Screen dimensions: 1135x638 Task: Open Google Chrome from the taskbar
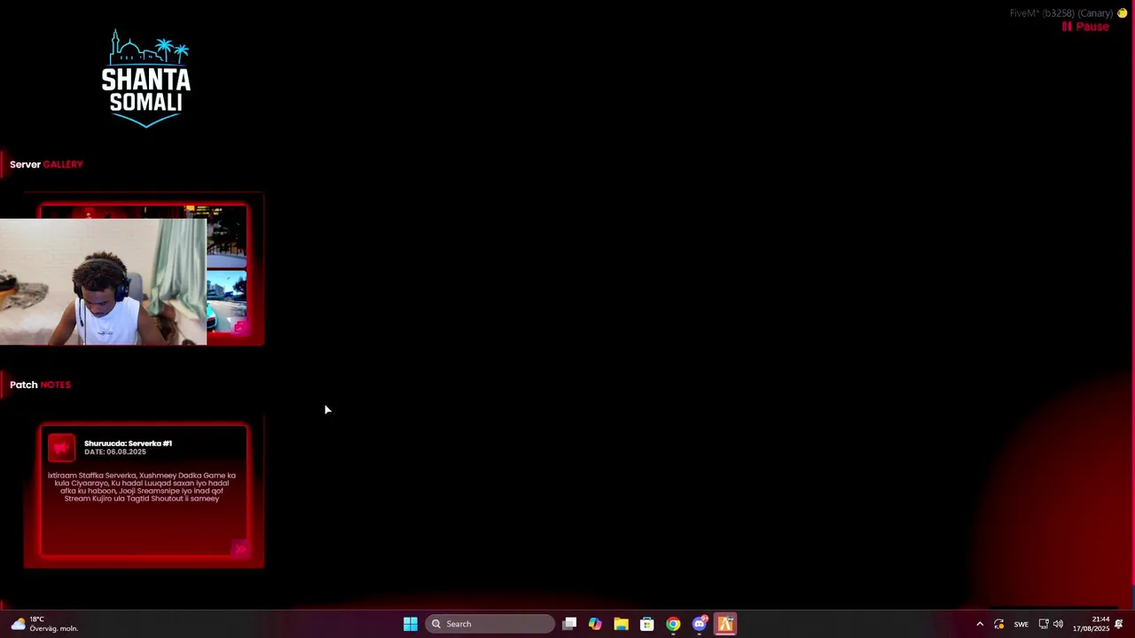(673, 624)
